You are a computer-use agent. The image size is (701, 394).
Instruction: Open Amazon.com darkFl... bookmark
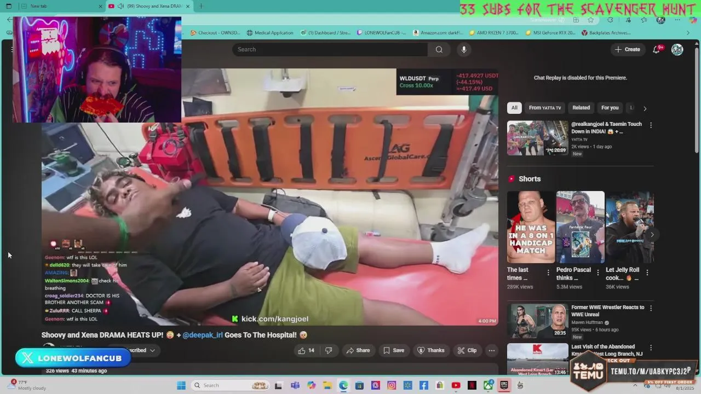click(438, 33)
